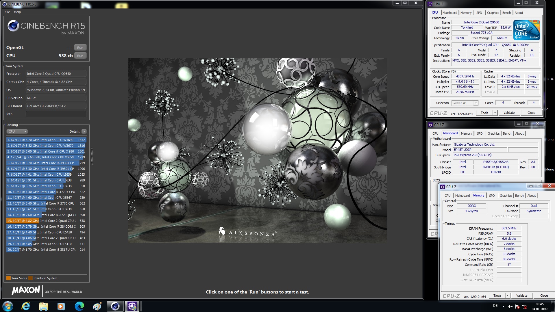555x312 pixels.
Task: Click Close button in bottom CPU-Z window
Action: 544,296
